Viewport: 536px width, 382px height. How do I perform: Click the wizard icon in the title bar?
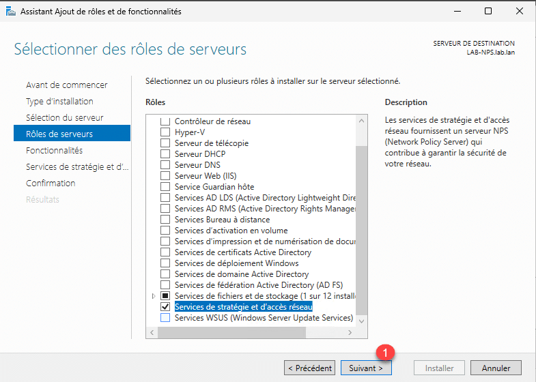[x=10, y=12]
